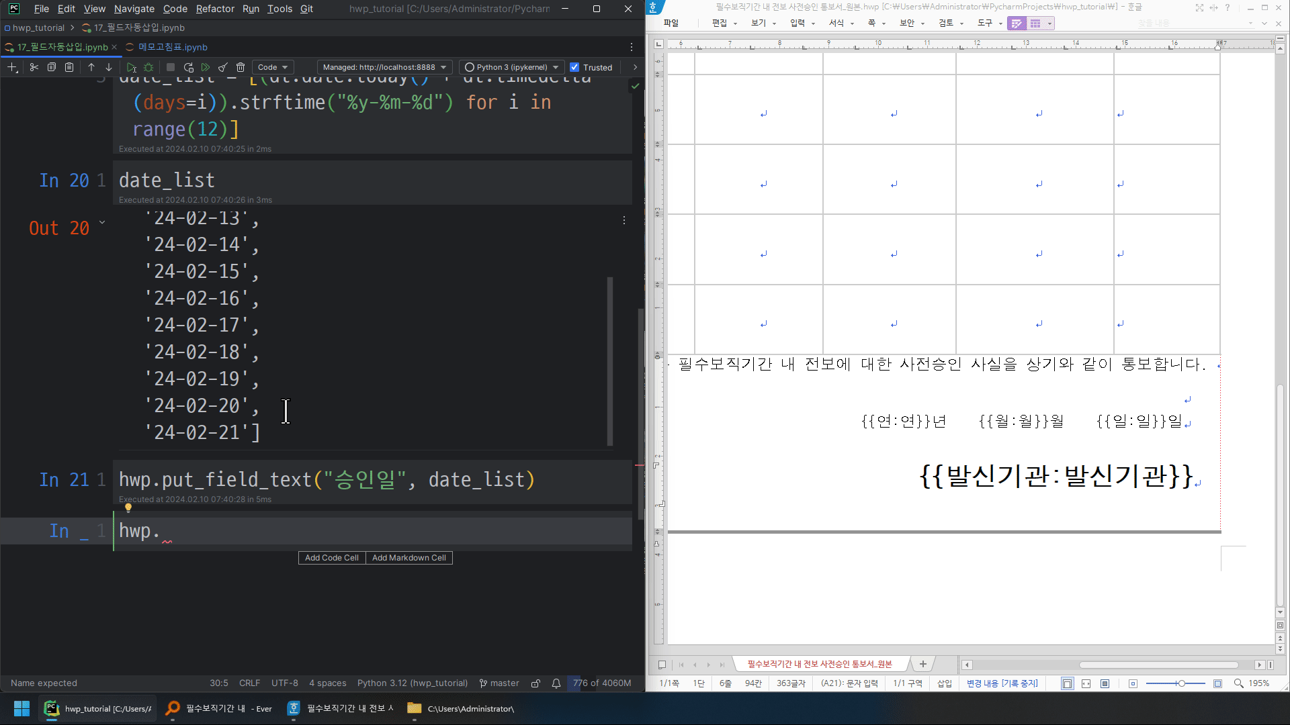
Task: Delete cell with trash icon
Action: tap(241, 67)
